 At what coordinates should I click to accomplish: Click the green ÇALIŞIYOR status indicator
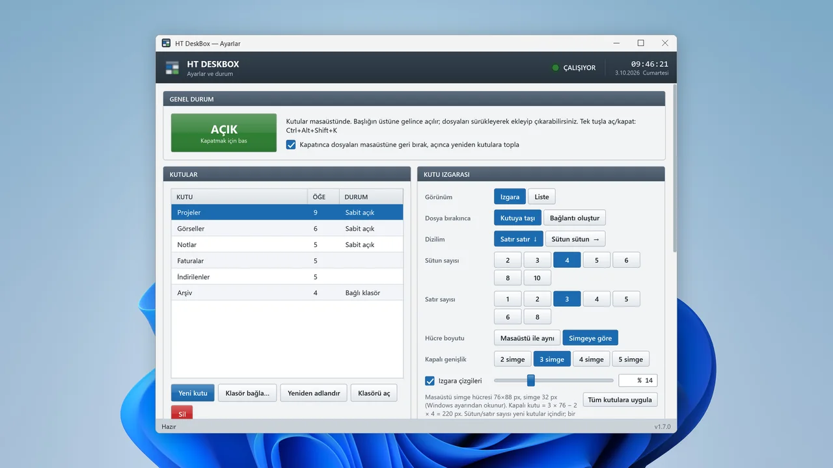click(574, 68)
